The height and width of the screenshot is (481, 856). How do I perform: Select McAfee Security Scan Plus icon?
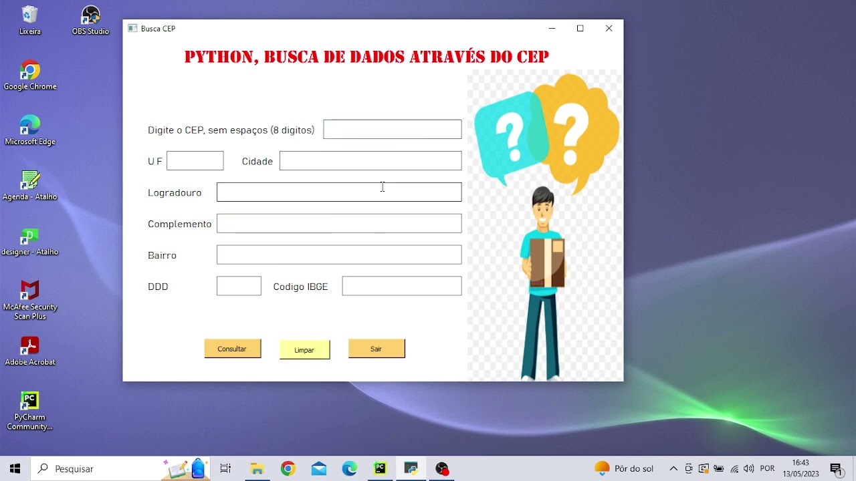pyautogui.click(x=30, y=300)
